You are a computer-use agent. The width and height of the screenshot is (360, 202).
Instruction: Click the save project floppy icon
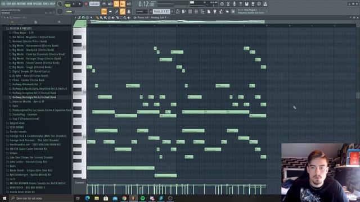click(x=246, y=4)
